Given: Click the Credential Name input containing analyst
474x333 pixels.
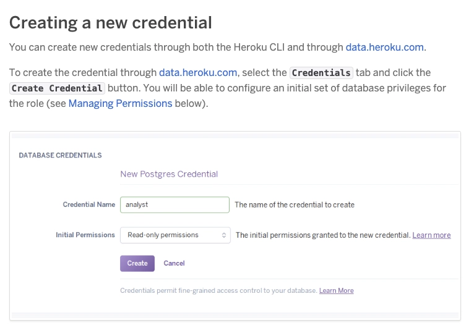Looking at the screenshot, I should point(175,204).
